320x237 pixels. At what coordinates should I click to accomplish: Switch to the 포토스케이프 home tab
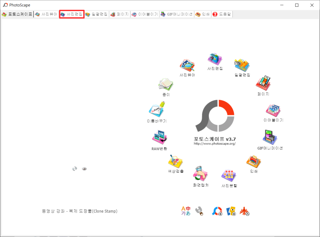point(17,14)
